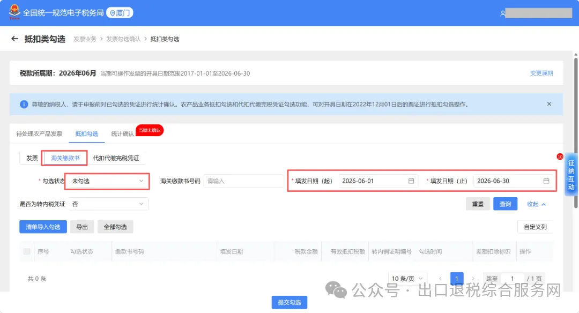This screenshot has height=313, width=579.
Task: Tick the select-all checkbox in table header
Action: point(27,251)
